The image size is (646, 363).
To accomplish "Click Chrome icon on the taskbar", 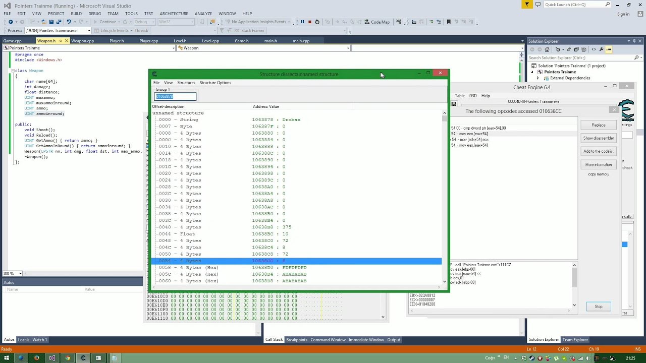I will point(68,358).
